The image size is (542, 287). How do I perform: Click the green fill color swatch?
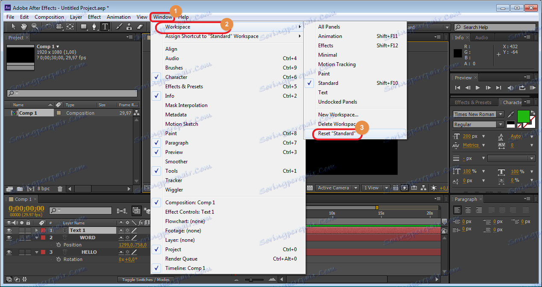[x=523, y=116]
